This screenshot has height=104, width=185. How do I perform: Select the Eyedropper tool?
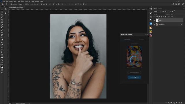click(x=2, y=25)
